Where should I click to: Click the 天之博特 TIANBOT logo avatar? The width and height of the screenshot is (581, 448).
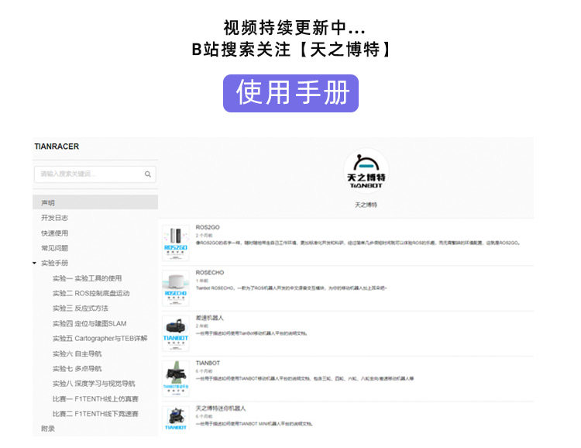click(x=366, y=171)
